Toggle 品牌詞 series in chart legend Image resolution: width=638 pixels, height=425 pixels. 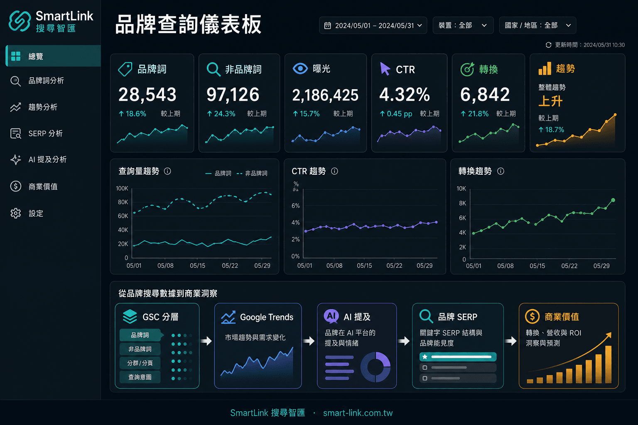218,173
